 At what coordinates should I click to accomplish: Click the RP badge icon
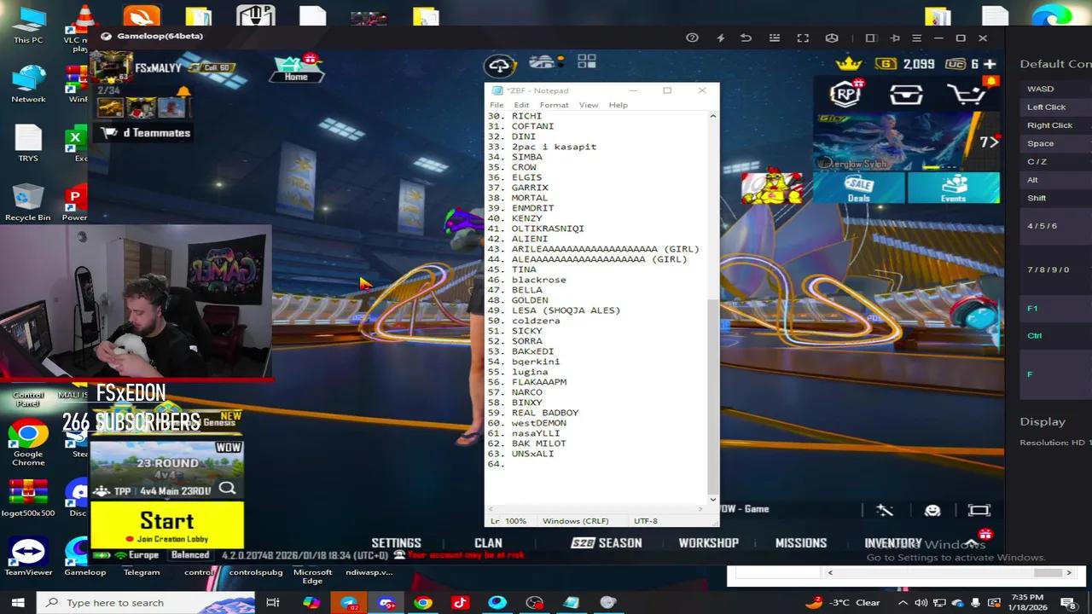845,94
